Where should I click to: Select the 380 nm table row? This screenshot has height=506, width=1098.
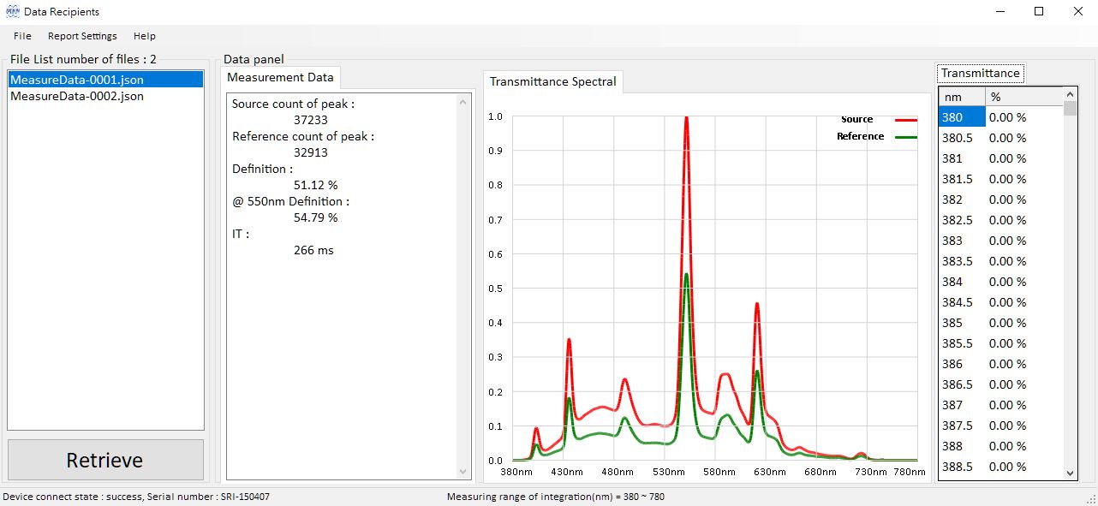(962, 118)
